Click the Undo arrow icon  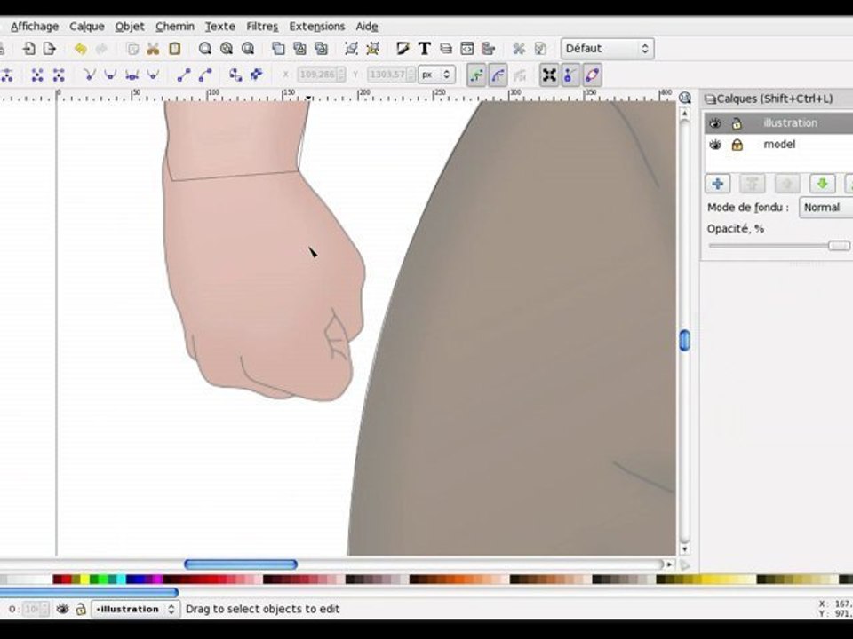81,49
